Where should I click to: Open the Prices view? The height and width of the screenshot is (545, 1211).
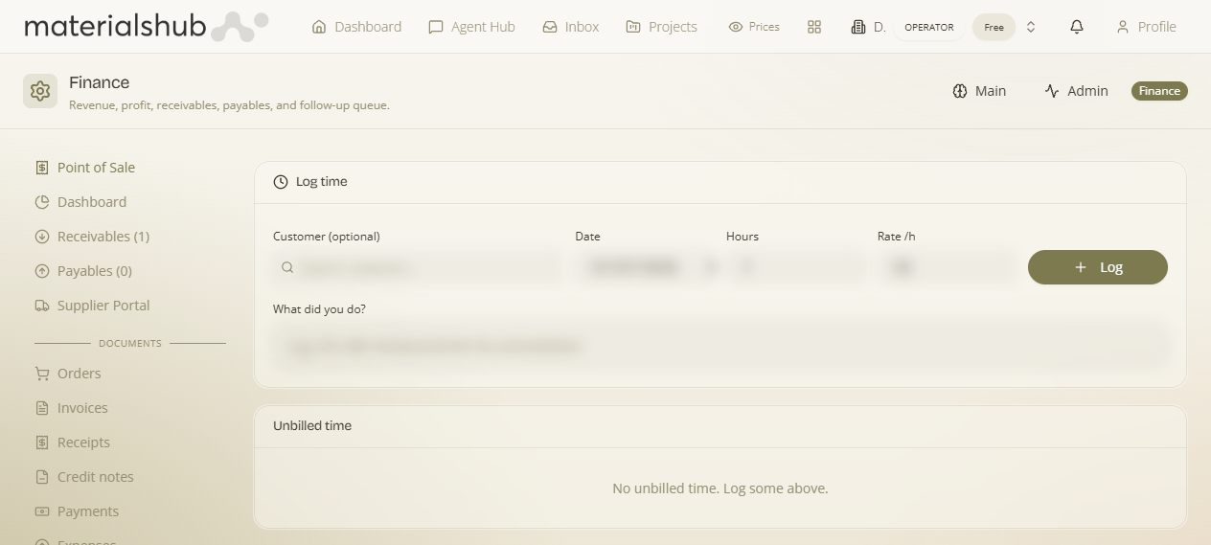[754, 27]
